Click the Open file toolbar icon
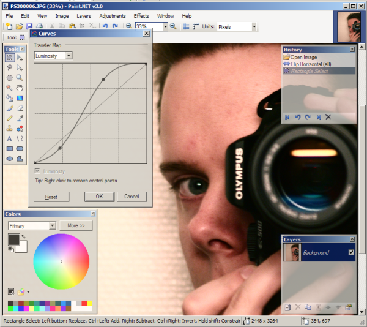Image resolution: width=367 pixels, height=327 pixels. tap(19, 26)
